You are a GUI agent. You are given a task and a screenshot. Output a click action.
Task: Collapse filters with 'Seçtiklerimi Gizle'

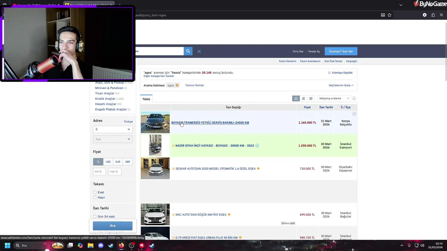[x=341, y=85]
